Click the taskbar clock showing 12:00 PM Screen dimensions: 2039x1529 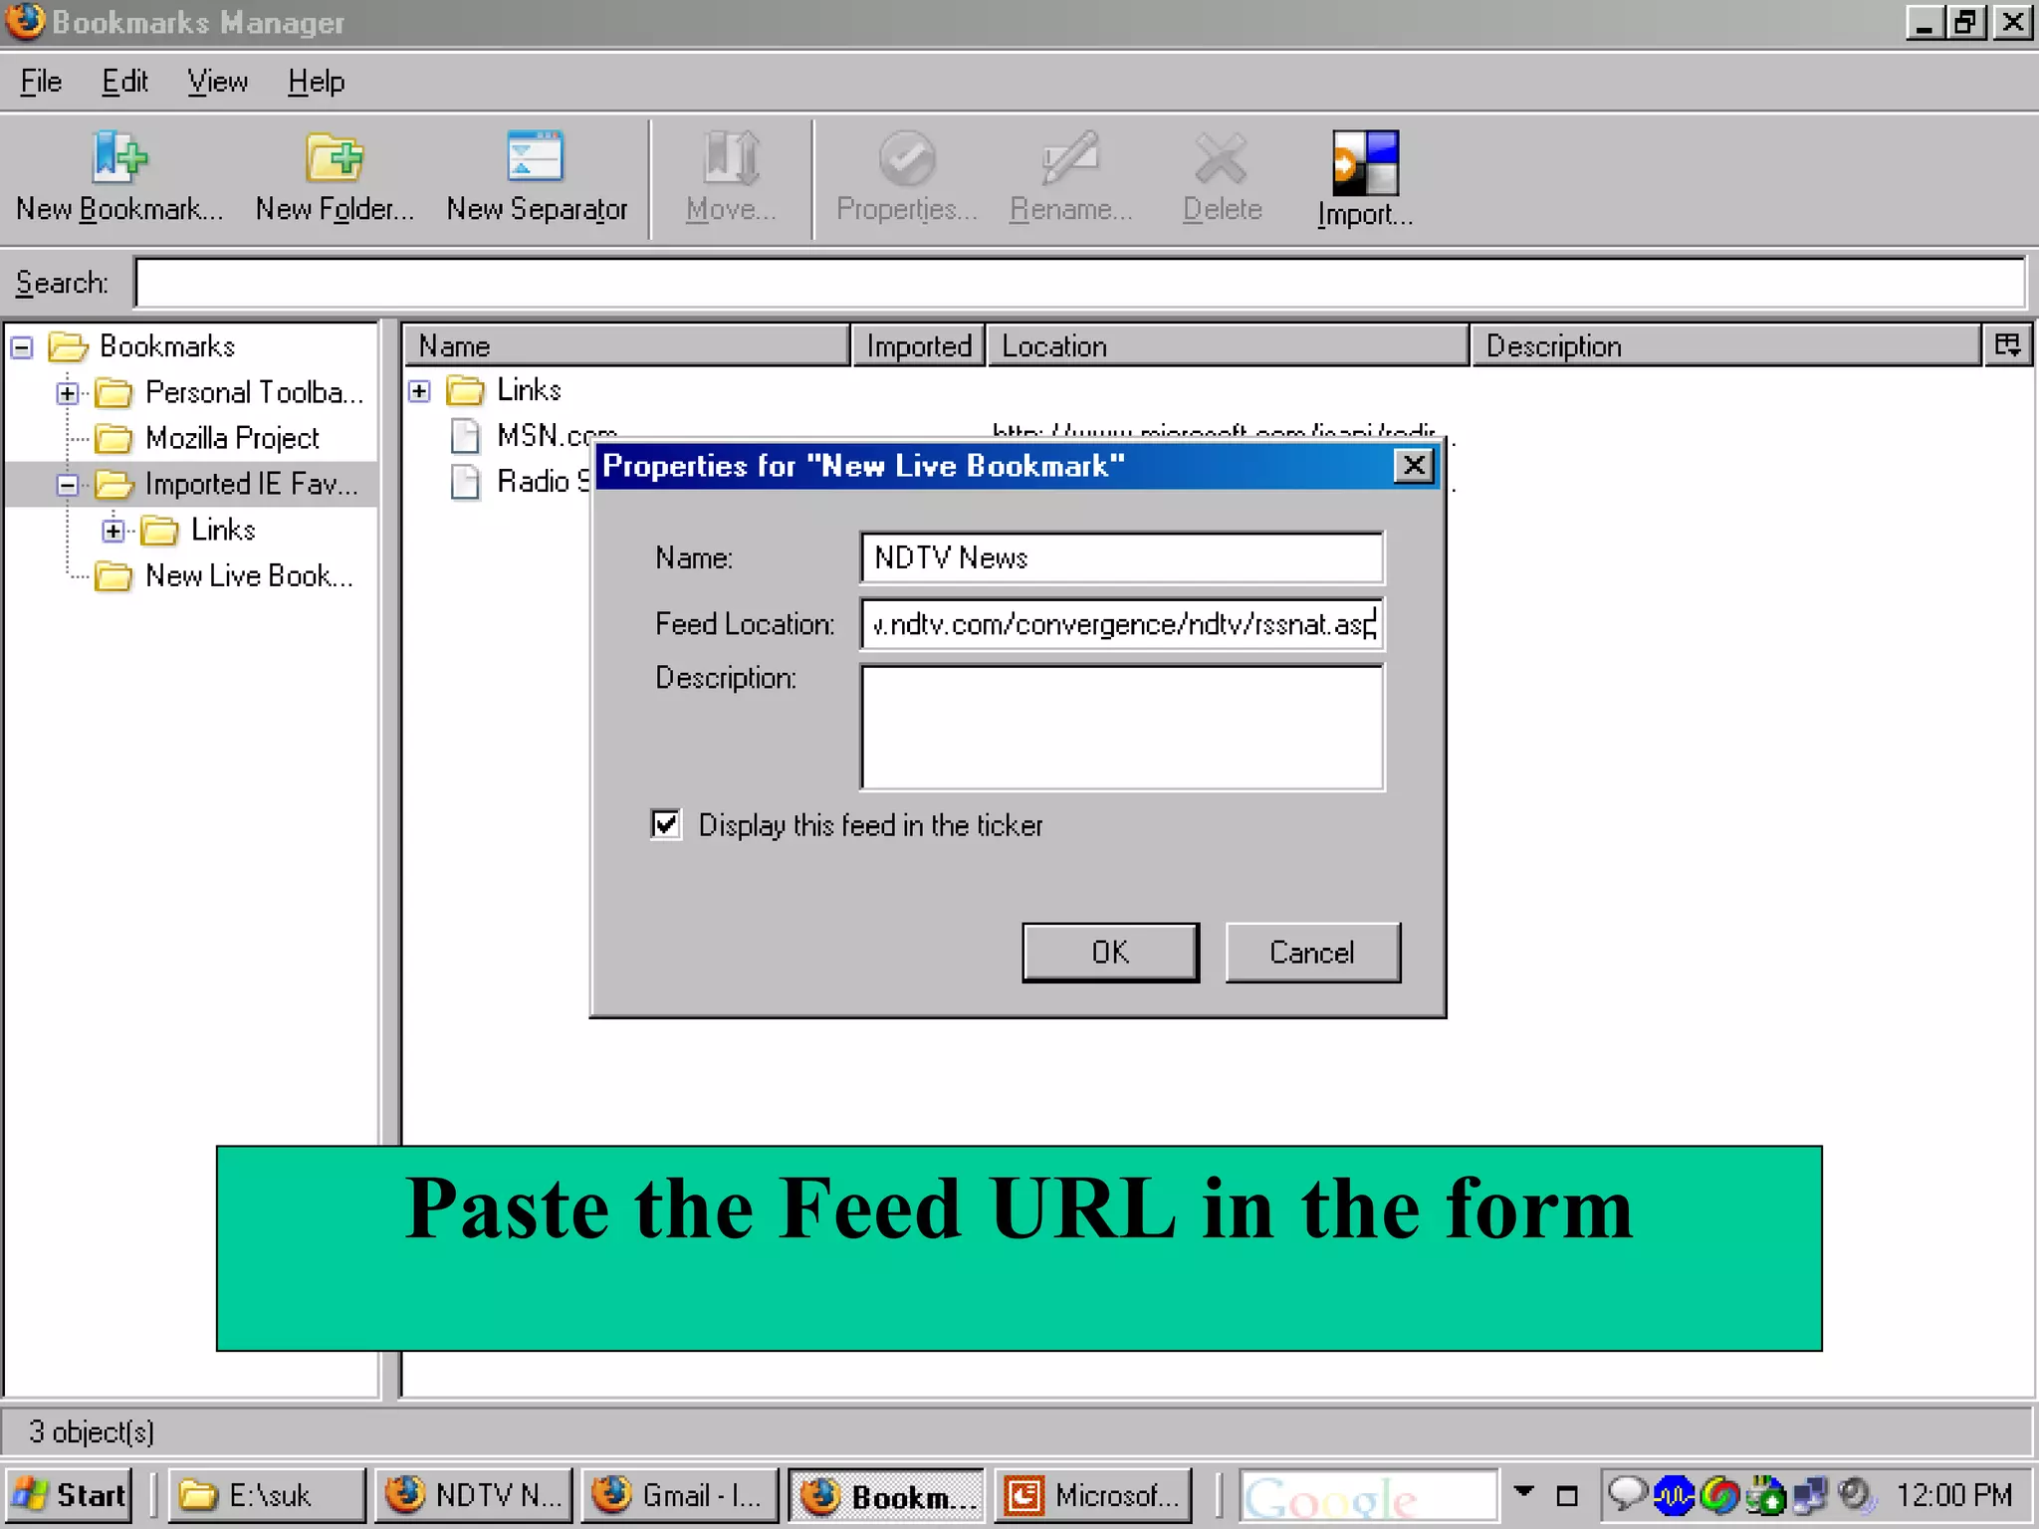pos(1953,1494)
